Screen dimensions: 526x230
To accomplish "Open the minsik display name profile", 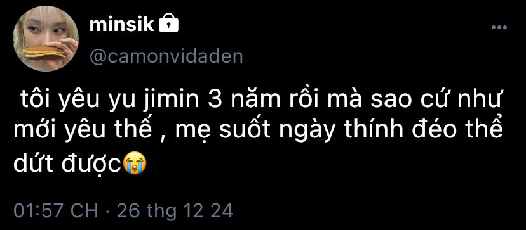I will [121, 25].
